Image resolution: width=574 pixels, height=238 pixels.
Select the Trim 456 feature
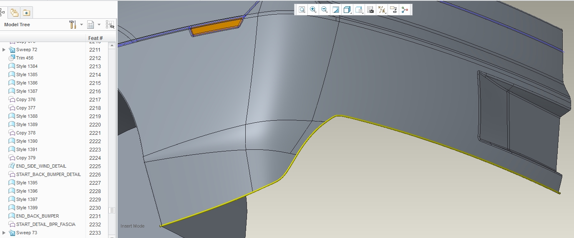click(x=25, y=58)
